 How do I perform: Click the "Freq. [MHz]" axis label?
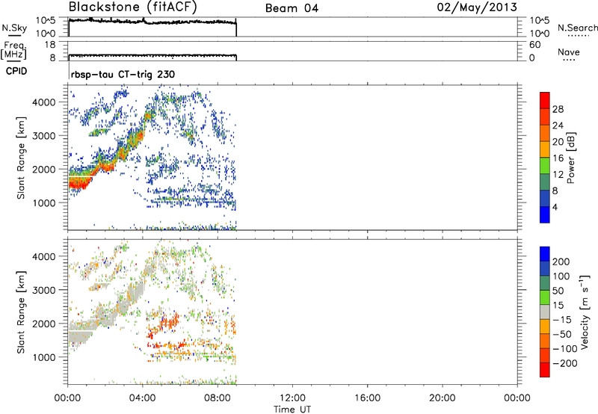click(14, 51)
